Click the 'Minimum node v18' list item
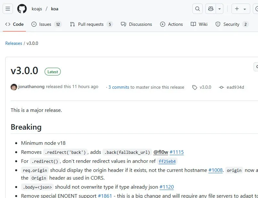The image size is (258, 198). tap(43, 143)
